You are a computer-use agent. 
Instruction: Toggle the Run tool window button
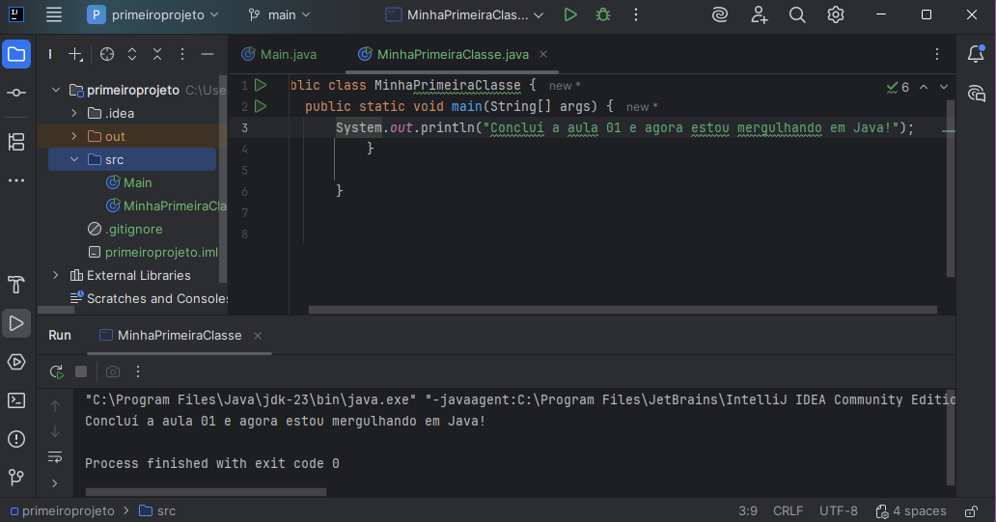coord(16,323)
